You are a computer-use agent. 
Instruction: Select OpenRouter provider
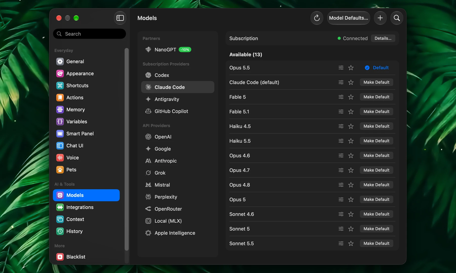click(x=178, y=209)
